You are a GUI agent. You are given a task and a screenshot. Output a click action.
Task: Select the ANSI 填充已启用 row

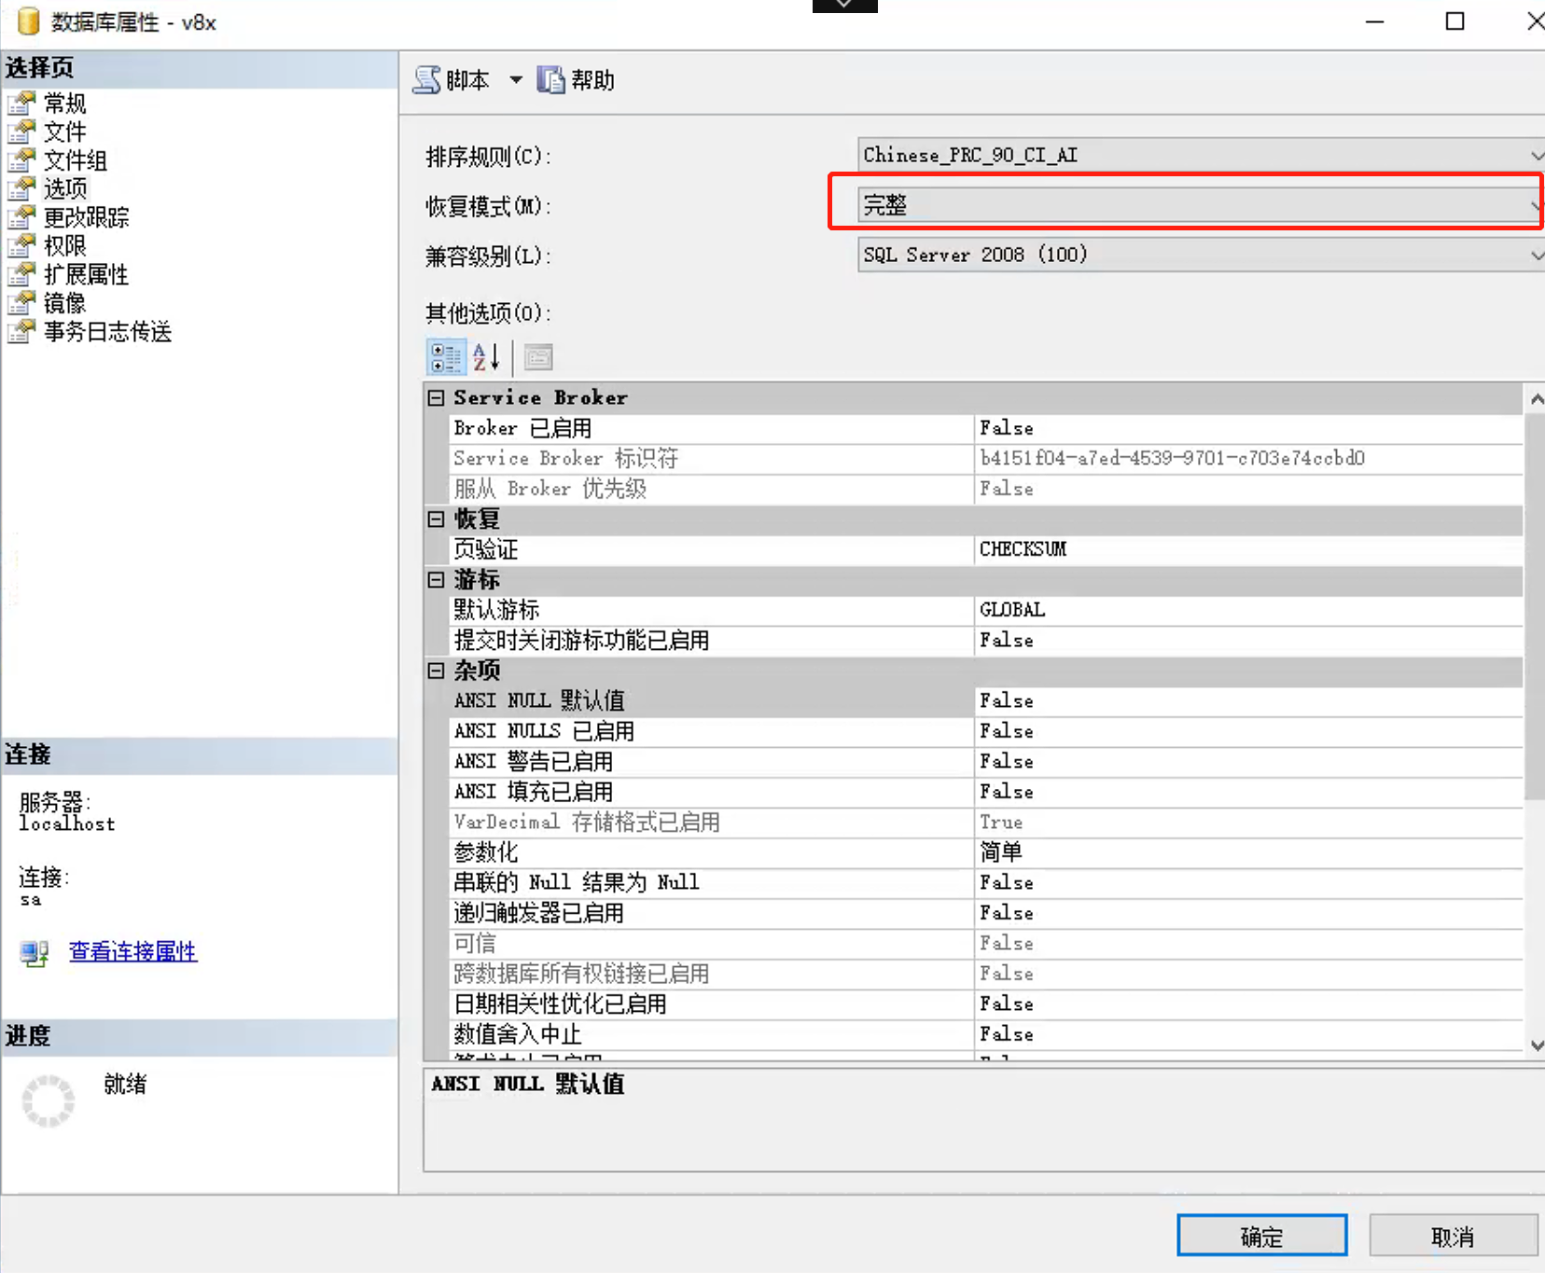coord(986,792)
